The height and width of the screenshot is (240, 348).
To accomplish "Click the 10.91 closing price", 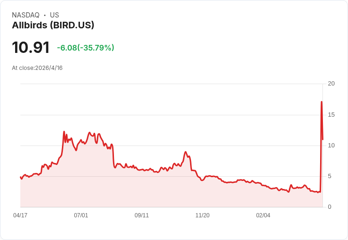I will tap(31, 47).
